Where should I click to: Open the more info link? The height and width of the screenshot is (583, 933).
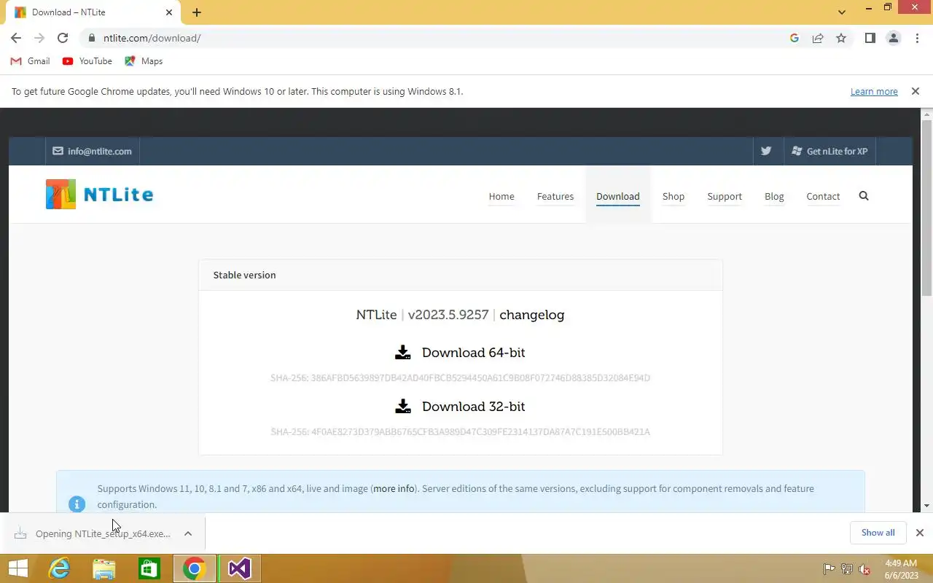[x=394, y=489]
